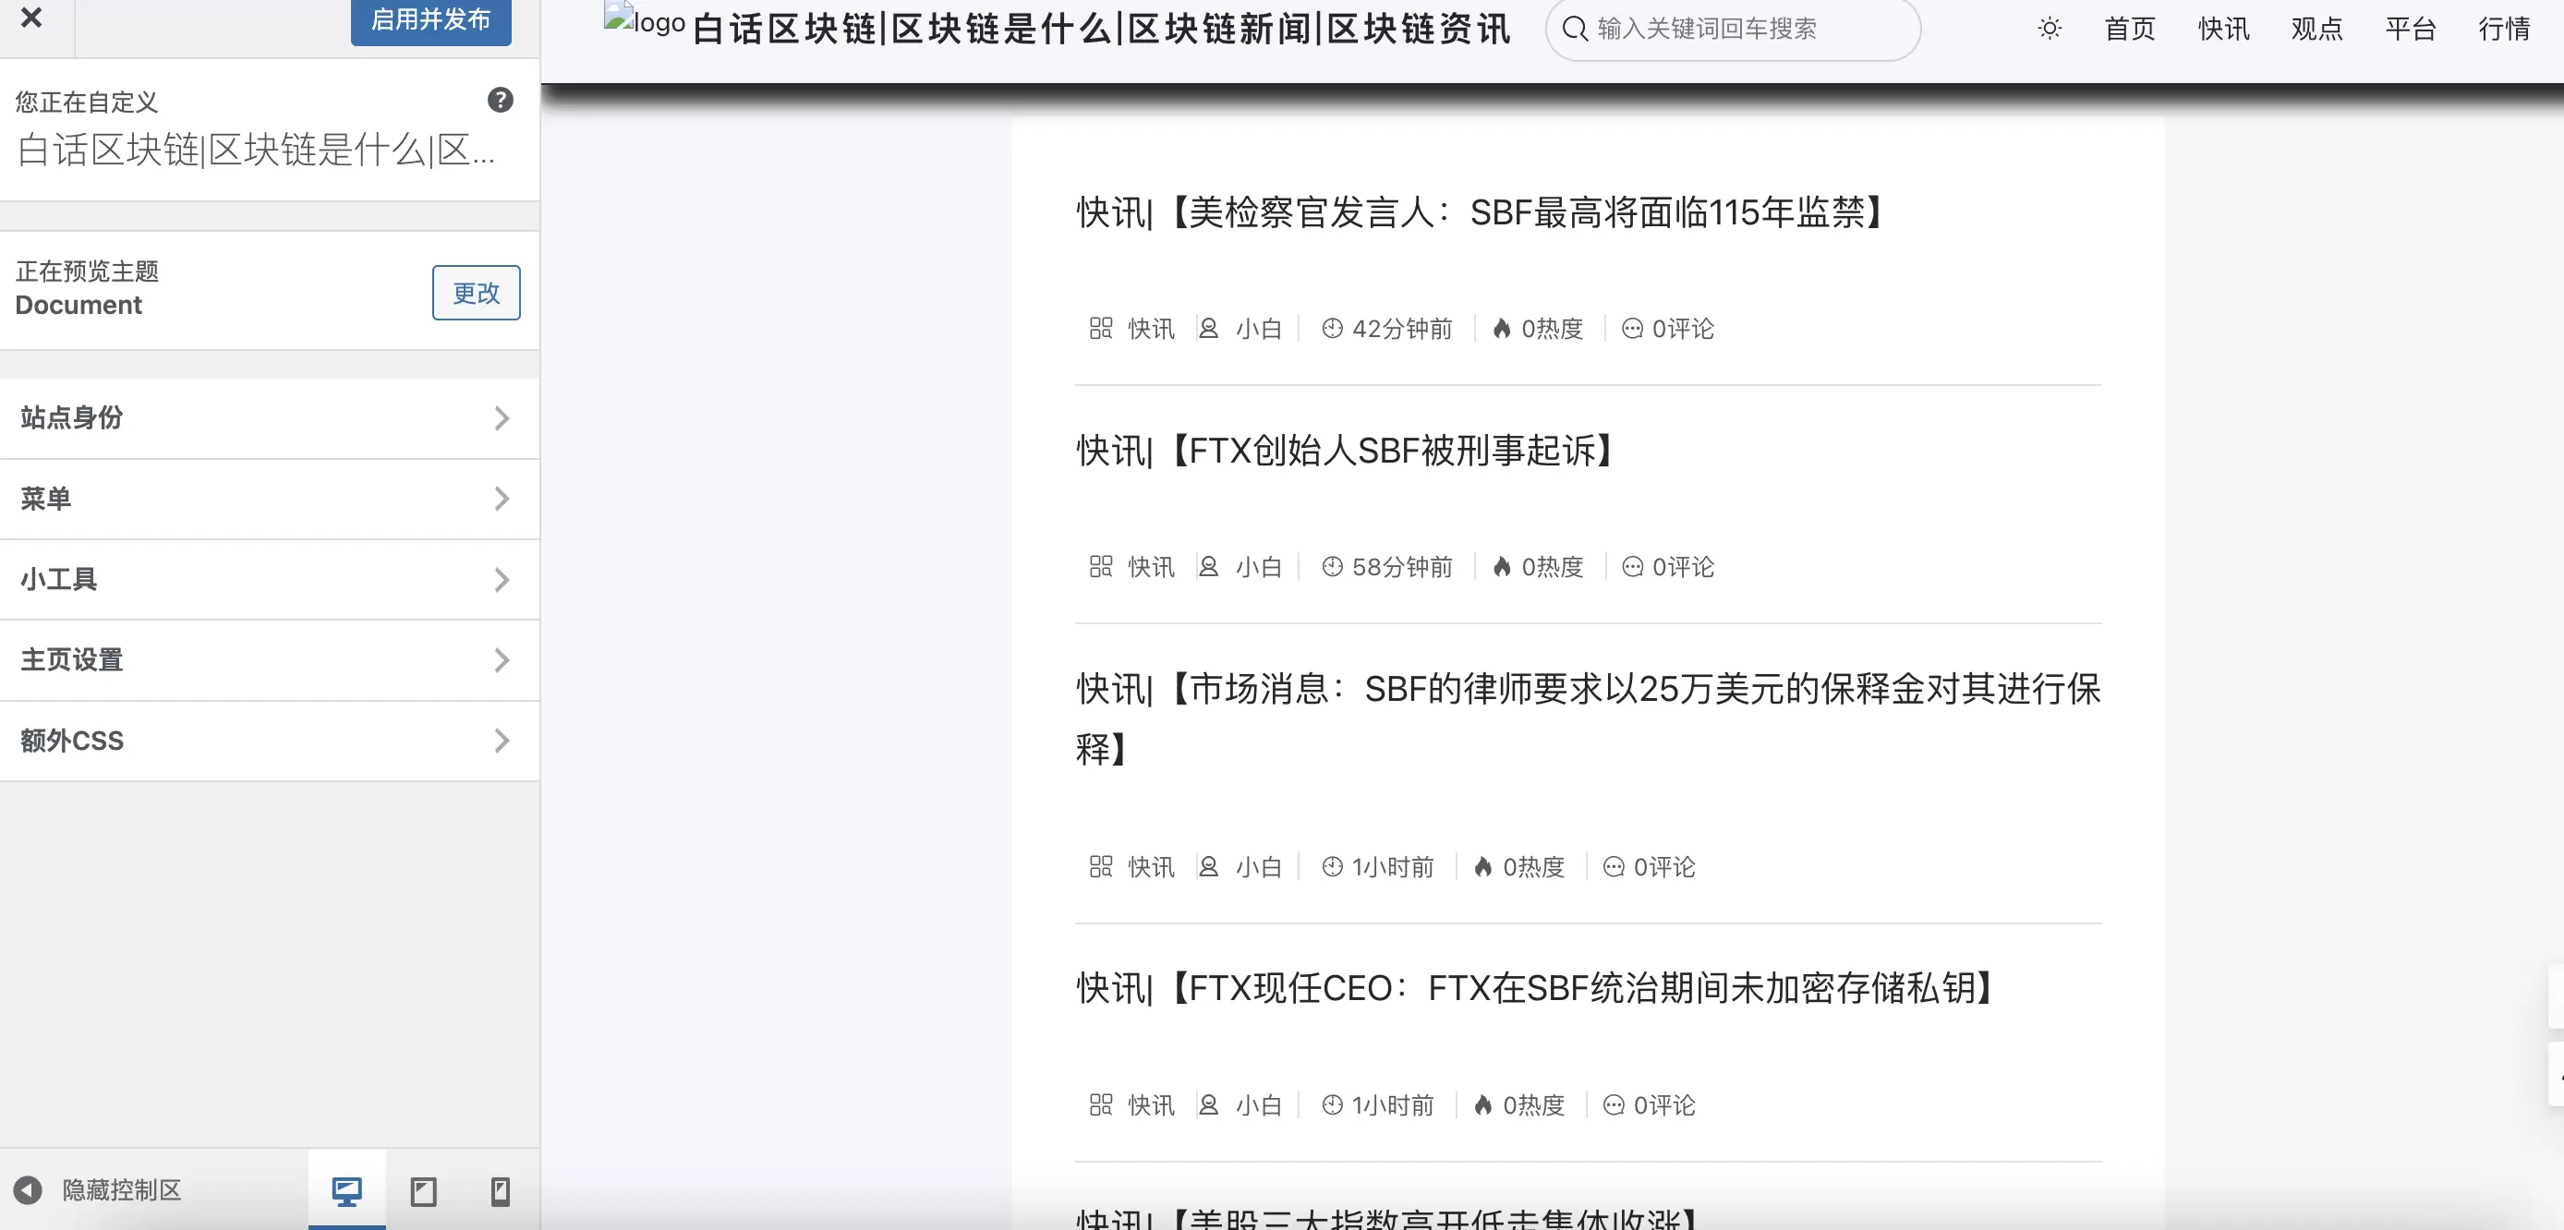
Task: Open the 快讯 nav menu item
Action: click(x=2223, y=29)
